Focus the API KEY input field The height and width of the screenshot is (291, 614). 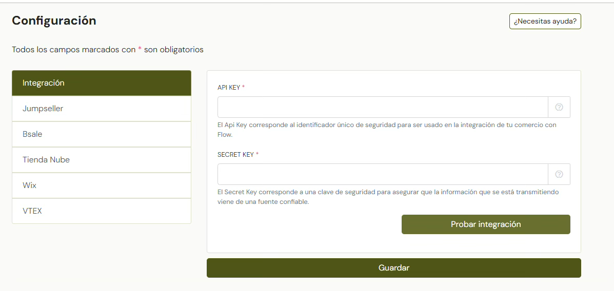coord(383,107)
